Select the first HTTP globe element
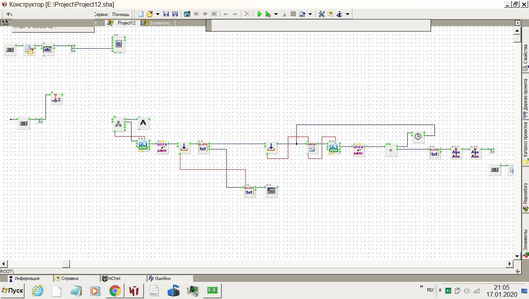This screenshot has width=529, height=299. click(x=143, y=146)
